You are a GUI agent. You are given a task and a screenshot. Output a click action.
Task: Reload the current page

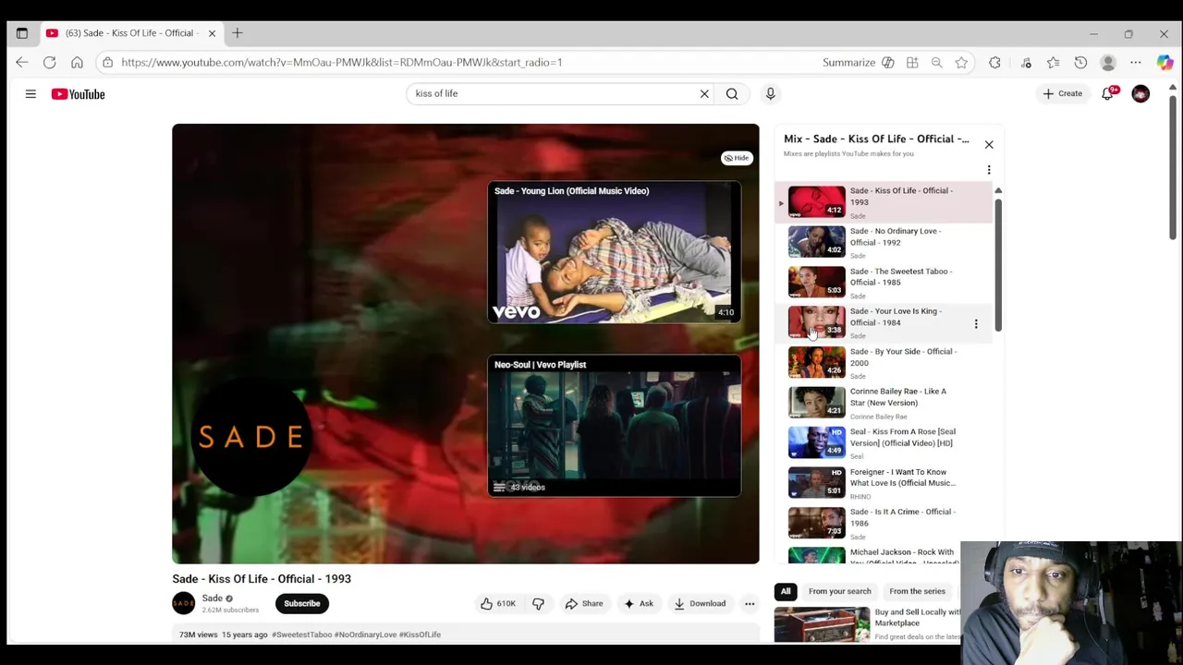[x=50, y=62]
